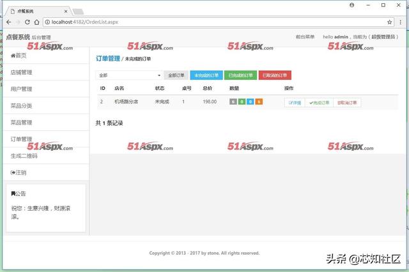Click the 198.00 total price cell

(x=210, y=102)
